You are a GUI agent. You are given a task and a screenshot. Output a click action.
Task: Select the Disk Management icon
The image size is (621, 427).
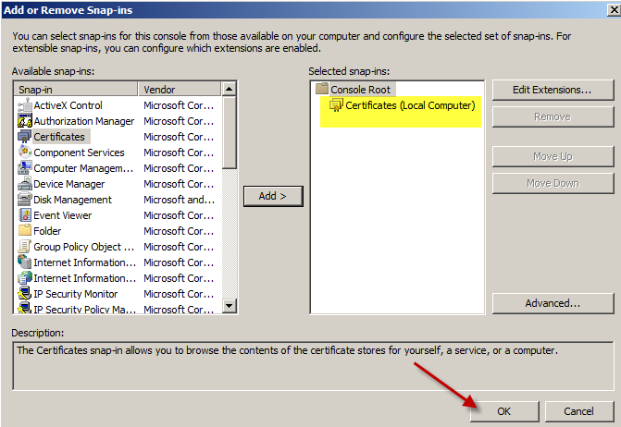25,200
